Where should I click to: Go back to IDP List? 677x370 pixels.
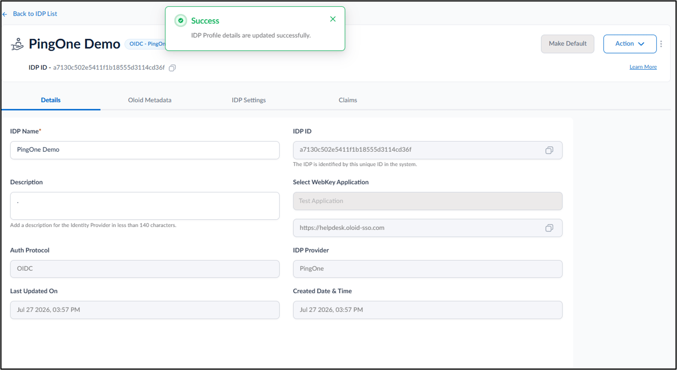pos(35,14)
